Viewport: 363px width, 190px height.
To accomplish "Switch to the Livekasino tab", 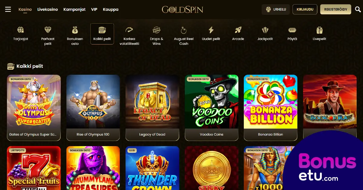I will pyautogui.click(x=47, y=9).
